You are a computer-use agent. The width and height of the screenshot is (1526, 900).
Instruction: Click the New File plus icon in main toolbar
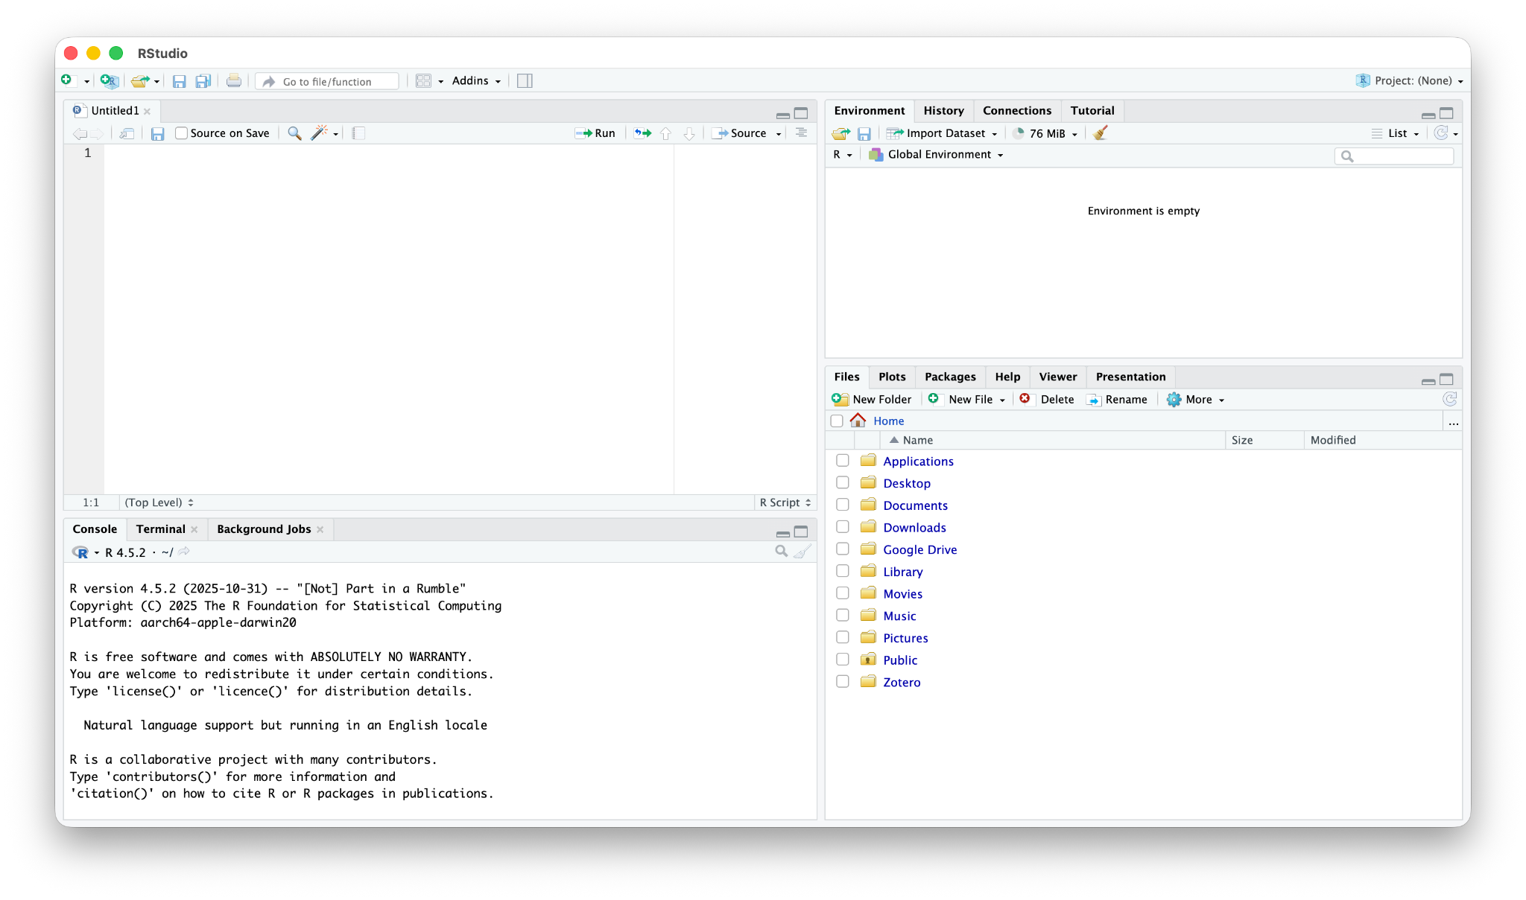66,80
